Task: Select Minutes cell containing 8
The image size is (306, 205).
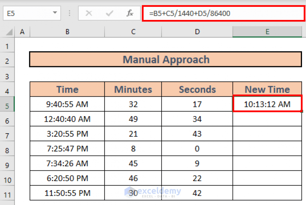Action: tap(133, 149)
